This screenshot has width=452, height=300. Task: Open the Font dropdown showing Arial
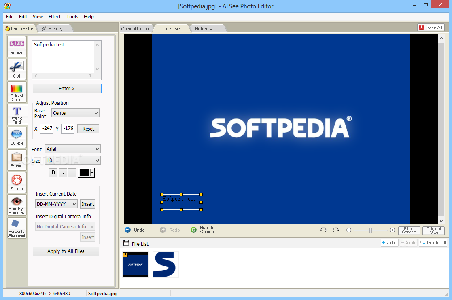point(73,149)
